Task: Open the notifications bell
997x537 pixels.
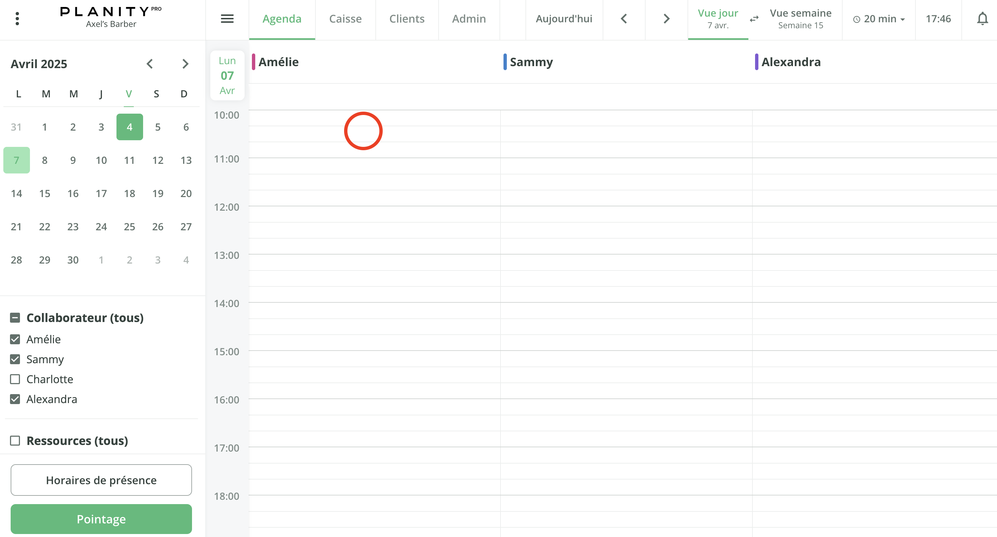Action: [982, 19]
